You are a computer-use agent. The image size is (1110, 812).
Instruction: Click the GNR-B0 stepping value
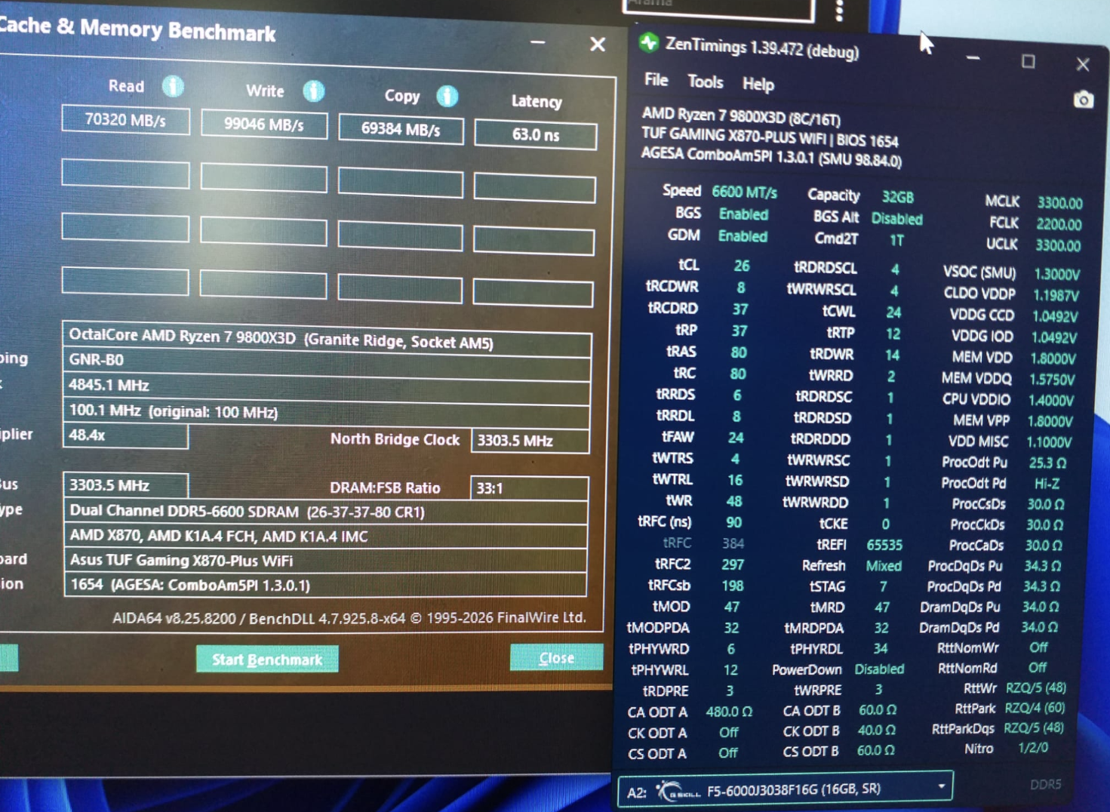pyautogui.click(x=327, y=363)
